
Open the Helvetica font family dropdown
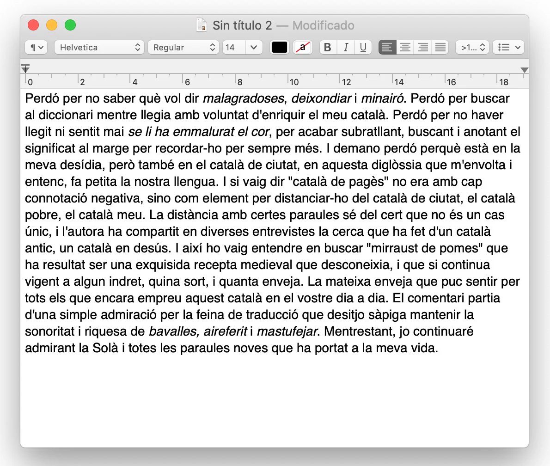tap(99, 47)
